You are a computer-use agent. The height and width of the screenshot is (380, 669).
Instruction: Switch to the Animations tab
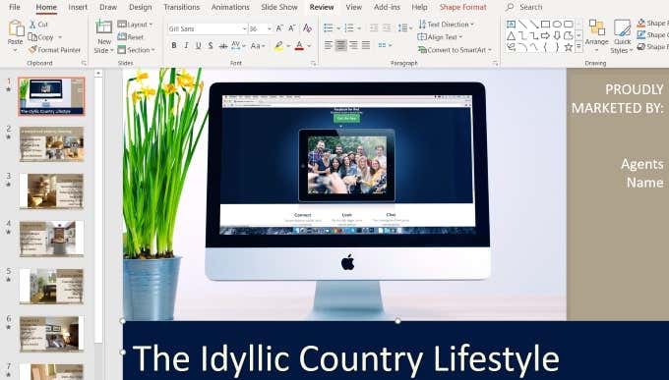click(230, 7)
